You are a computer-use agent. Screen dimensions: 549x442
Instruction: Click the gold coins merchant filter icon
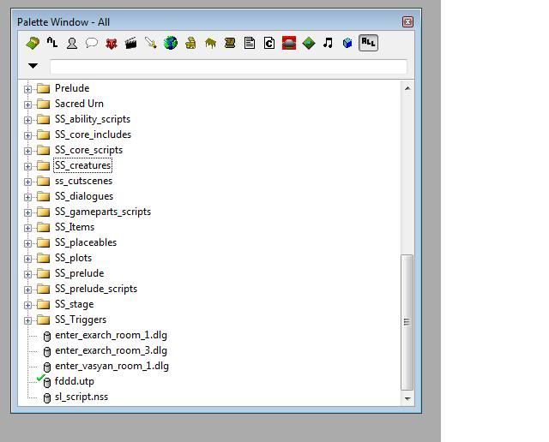[190, 43]
